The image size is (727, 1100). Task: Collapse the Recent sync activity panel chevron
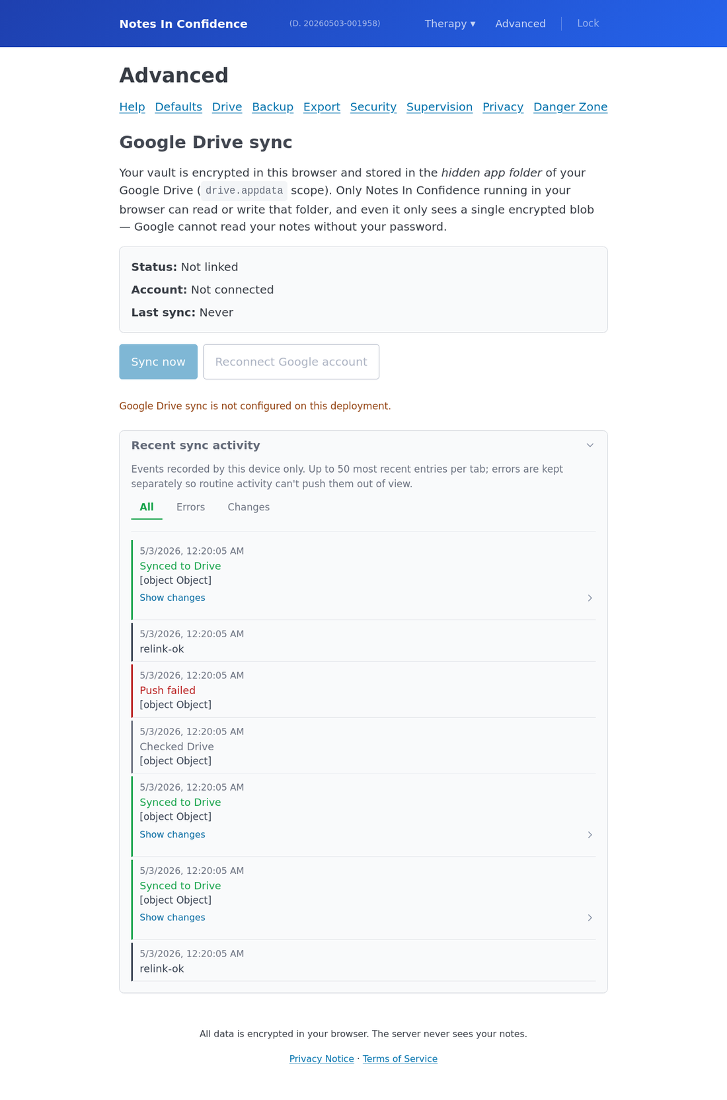[x=590, y=446]
